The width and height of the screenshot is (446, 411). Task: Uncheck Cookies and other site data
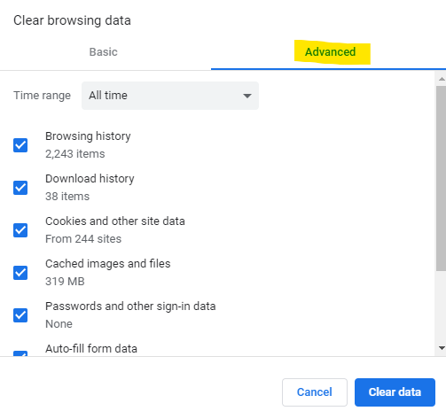coord(20,230)
